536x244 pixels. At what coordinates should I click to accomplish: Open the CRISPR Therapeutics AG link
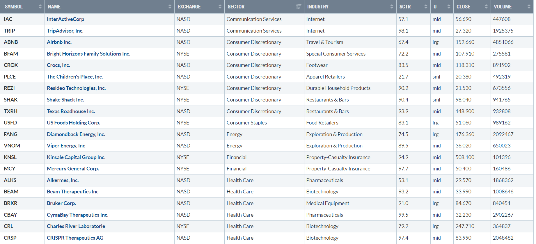(75, 238)
